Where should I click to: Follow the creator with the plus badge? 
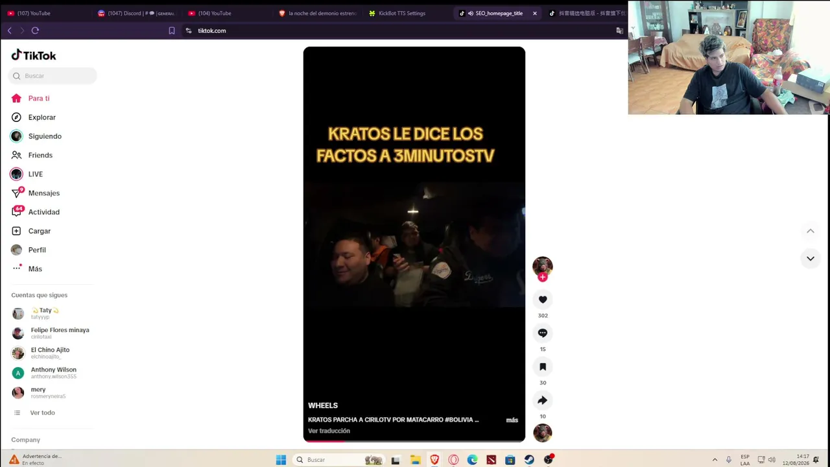click(x=543, y=278)
